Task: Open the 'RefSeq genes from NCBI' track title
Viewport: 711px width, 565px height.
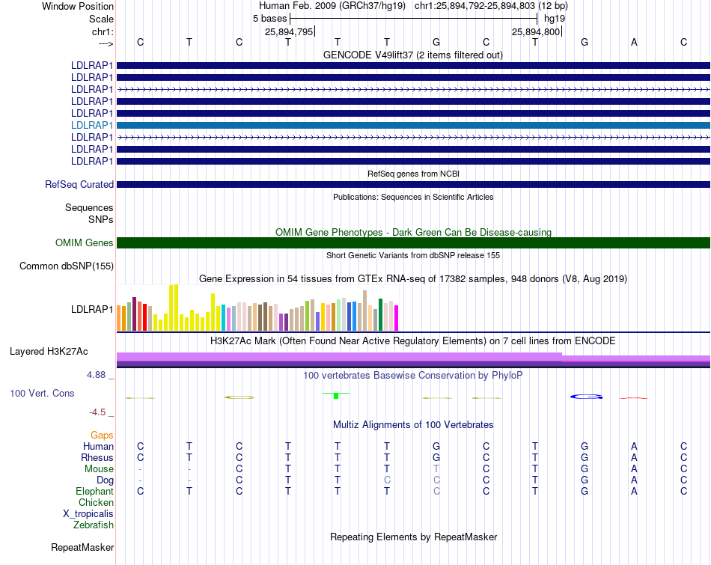Action: tap(413, 174)
